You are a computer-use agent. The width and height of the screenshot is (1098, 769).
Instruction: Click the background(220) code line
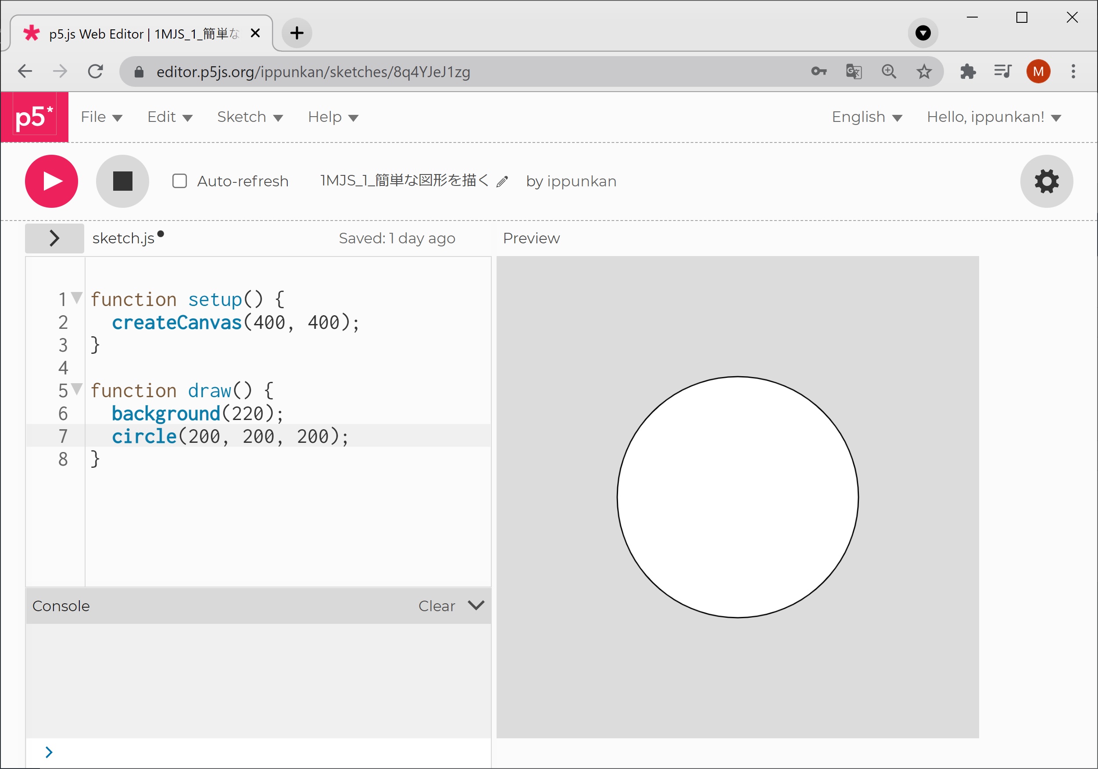[x=197, y=413]
